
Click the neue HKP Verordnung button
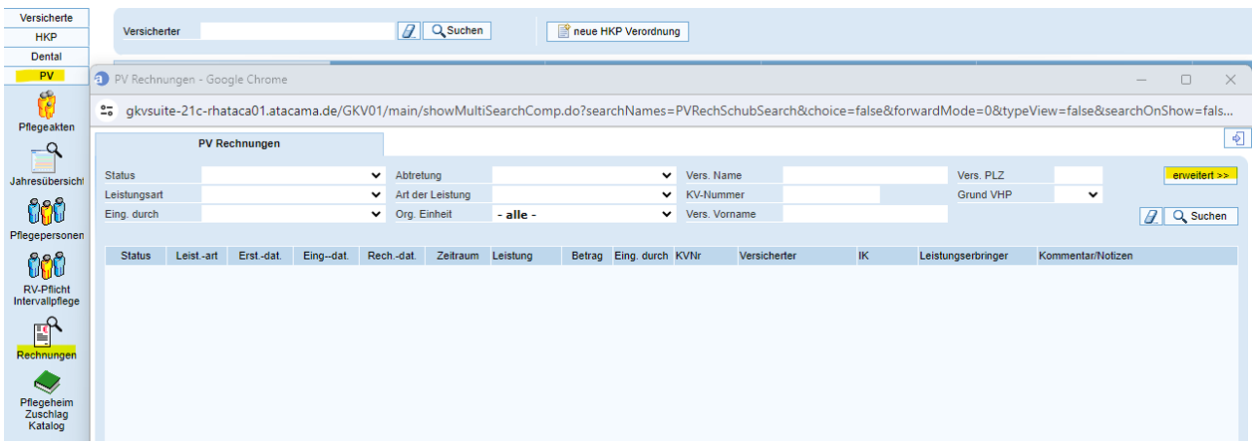618,32
